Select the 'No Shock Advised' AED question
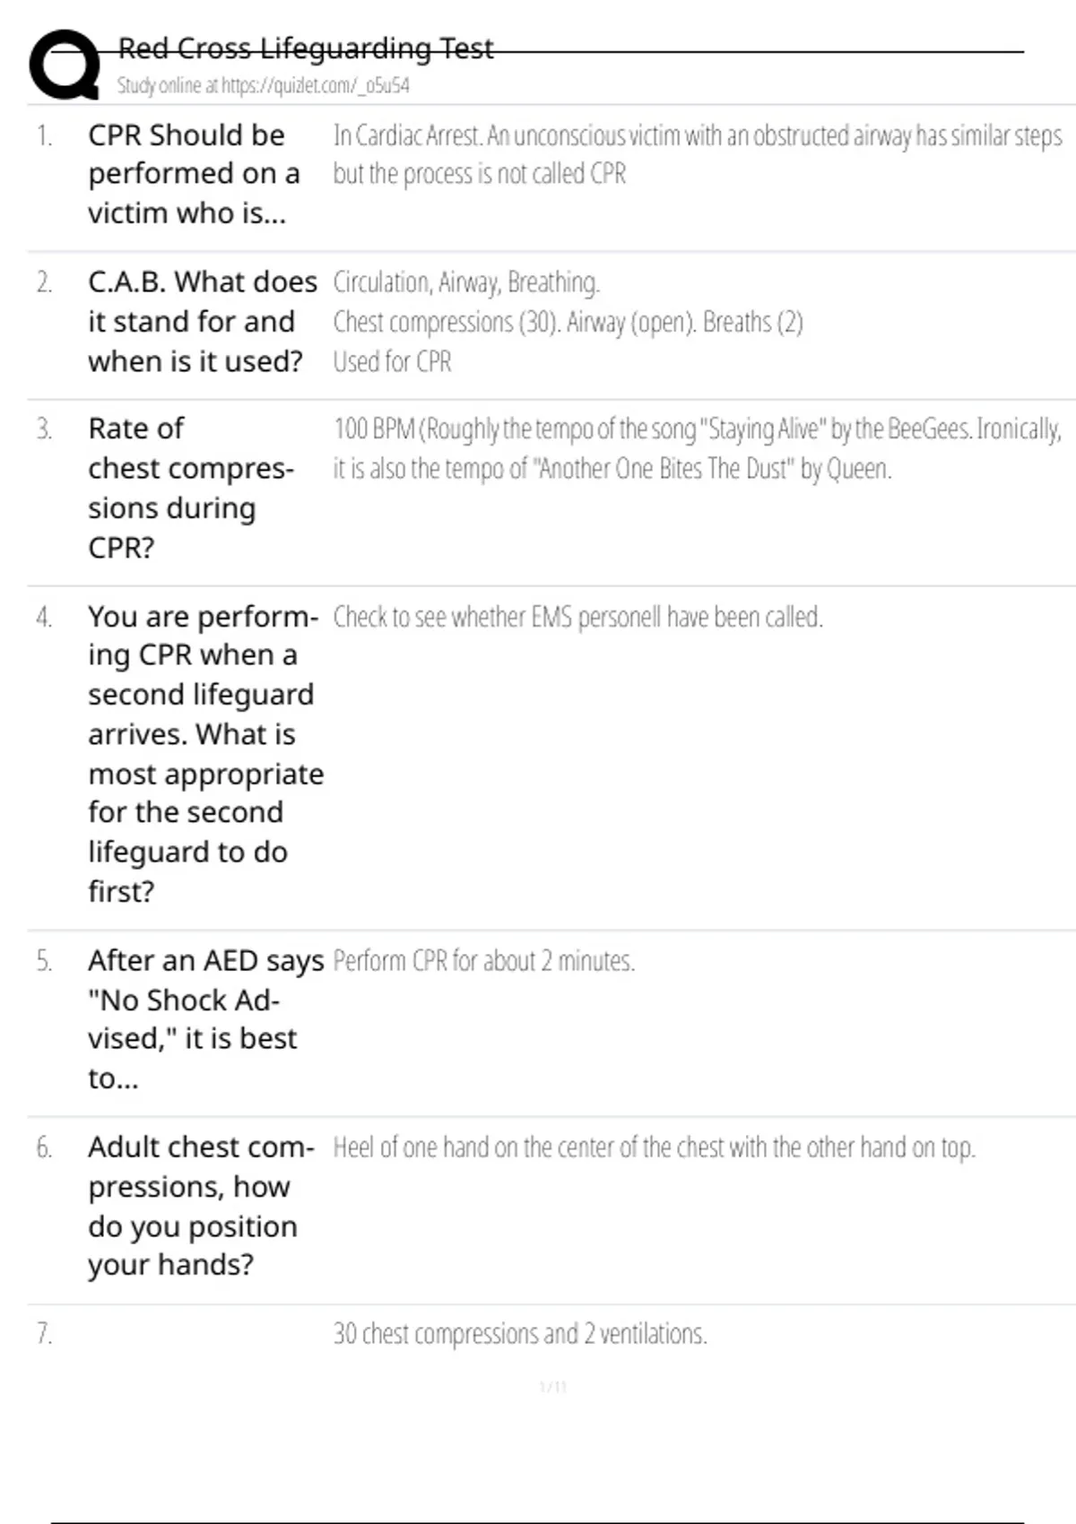1076x1524 pixels. pyautogui.click(x=205, y=1018)
